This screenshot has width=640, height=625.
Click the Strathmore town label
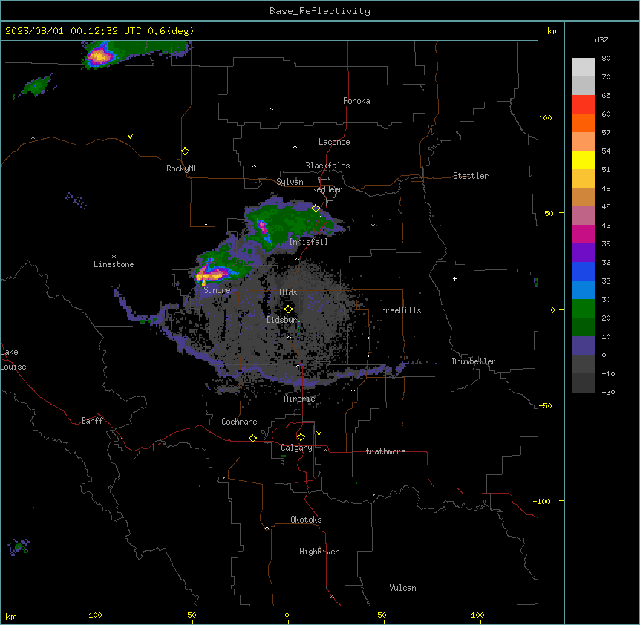click(x=383, y=451)
